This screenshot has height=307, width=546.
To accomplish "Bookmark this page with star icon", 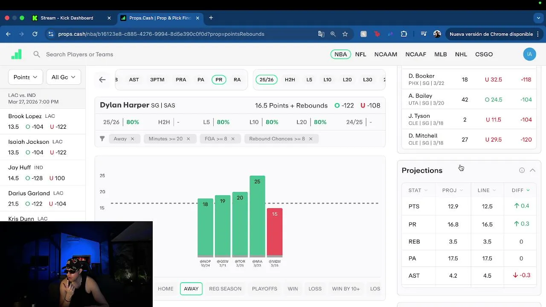I will (345, 34).
